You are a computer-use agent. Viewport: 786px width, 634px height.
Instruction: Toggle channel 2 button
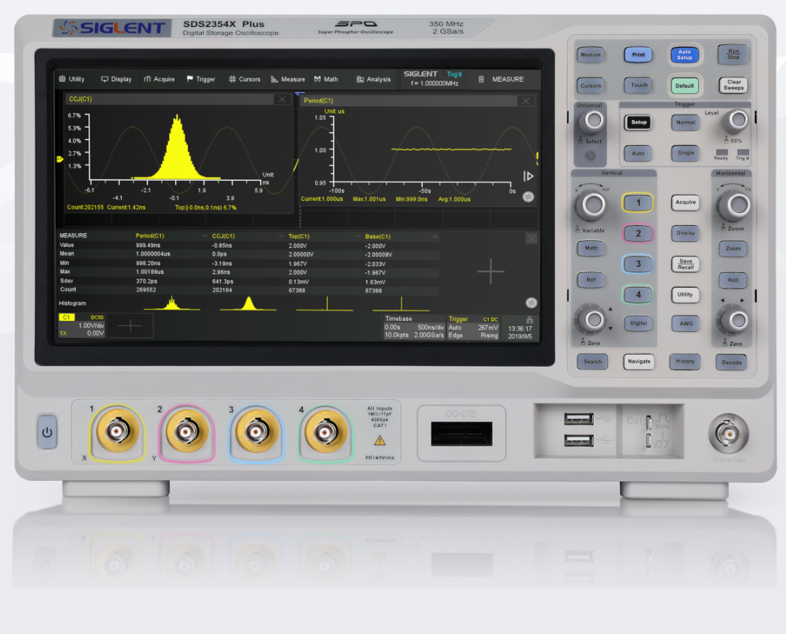tap(638, 233)
